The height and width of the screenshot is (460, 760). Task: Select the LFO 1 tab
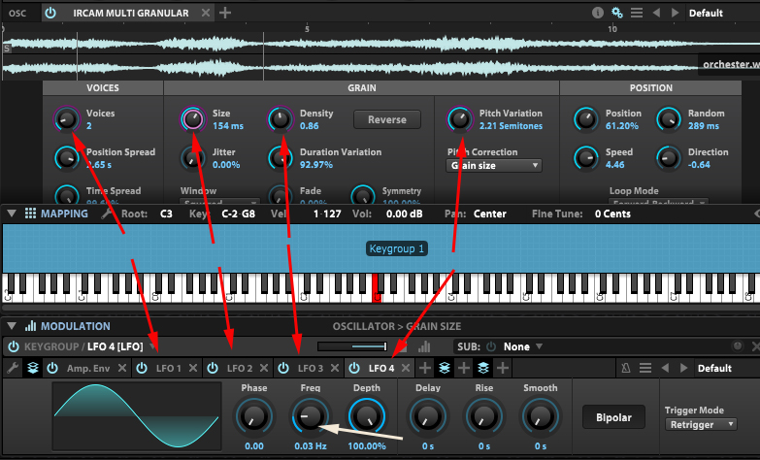coord(168,369)
